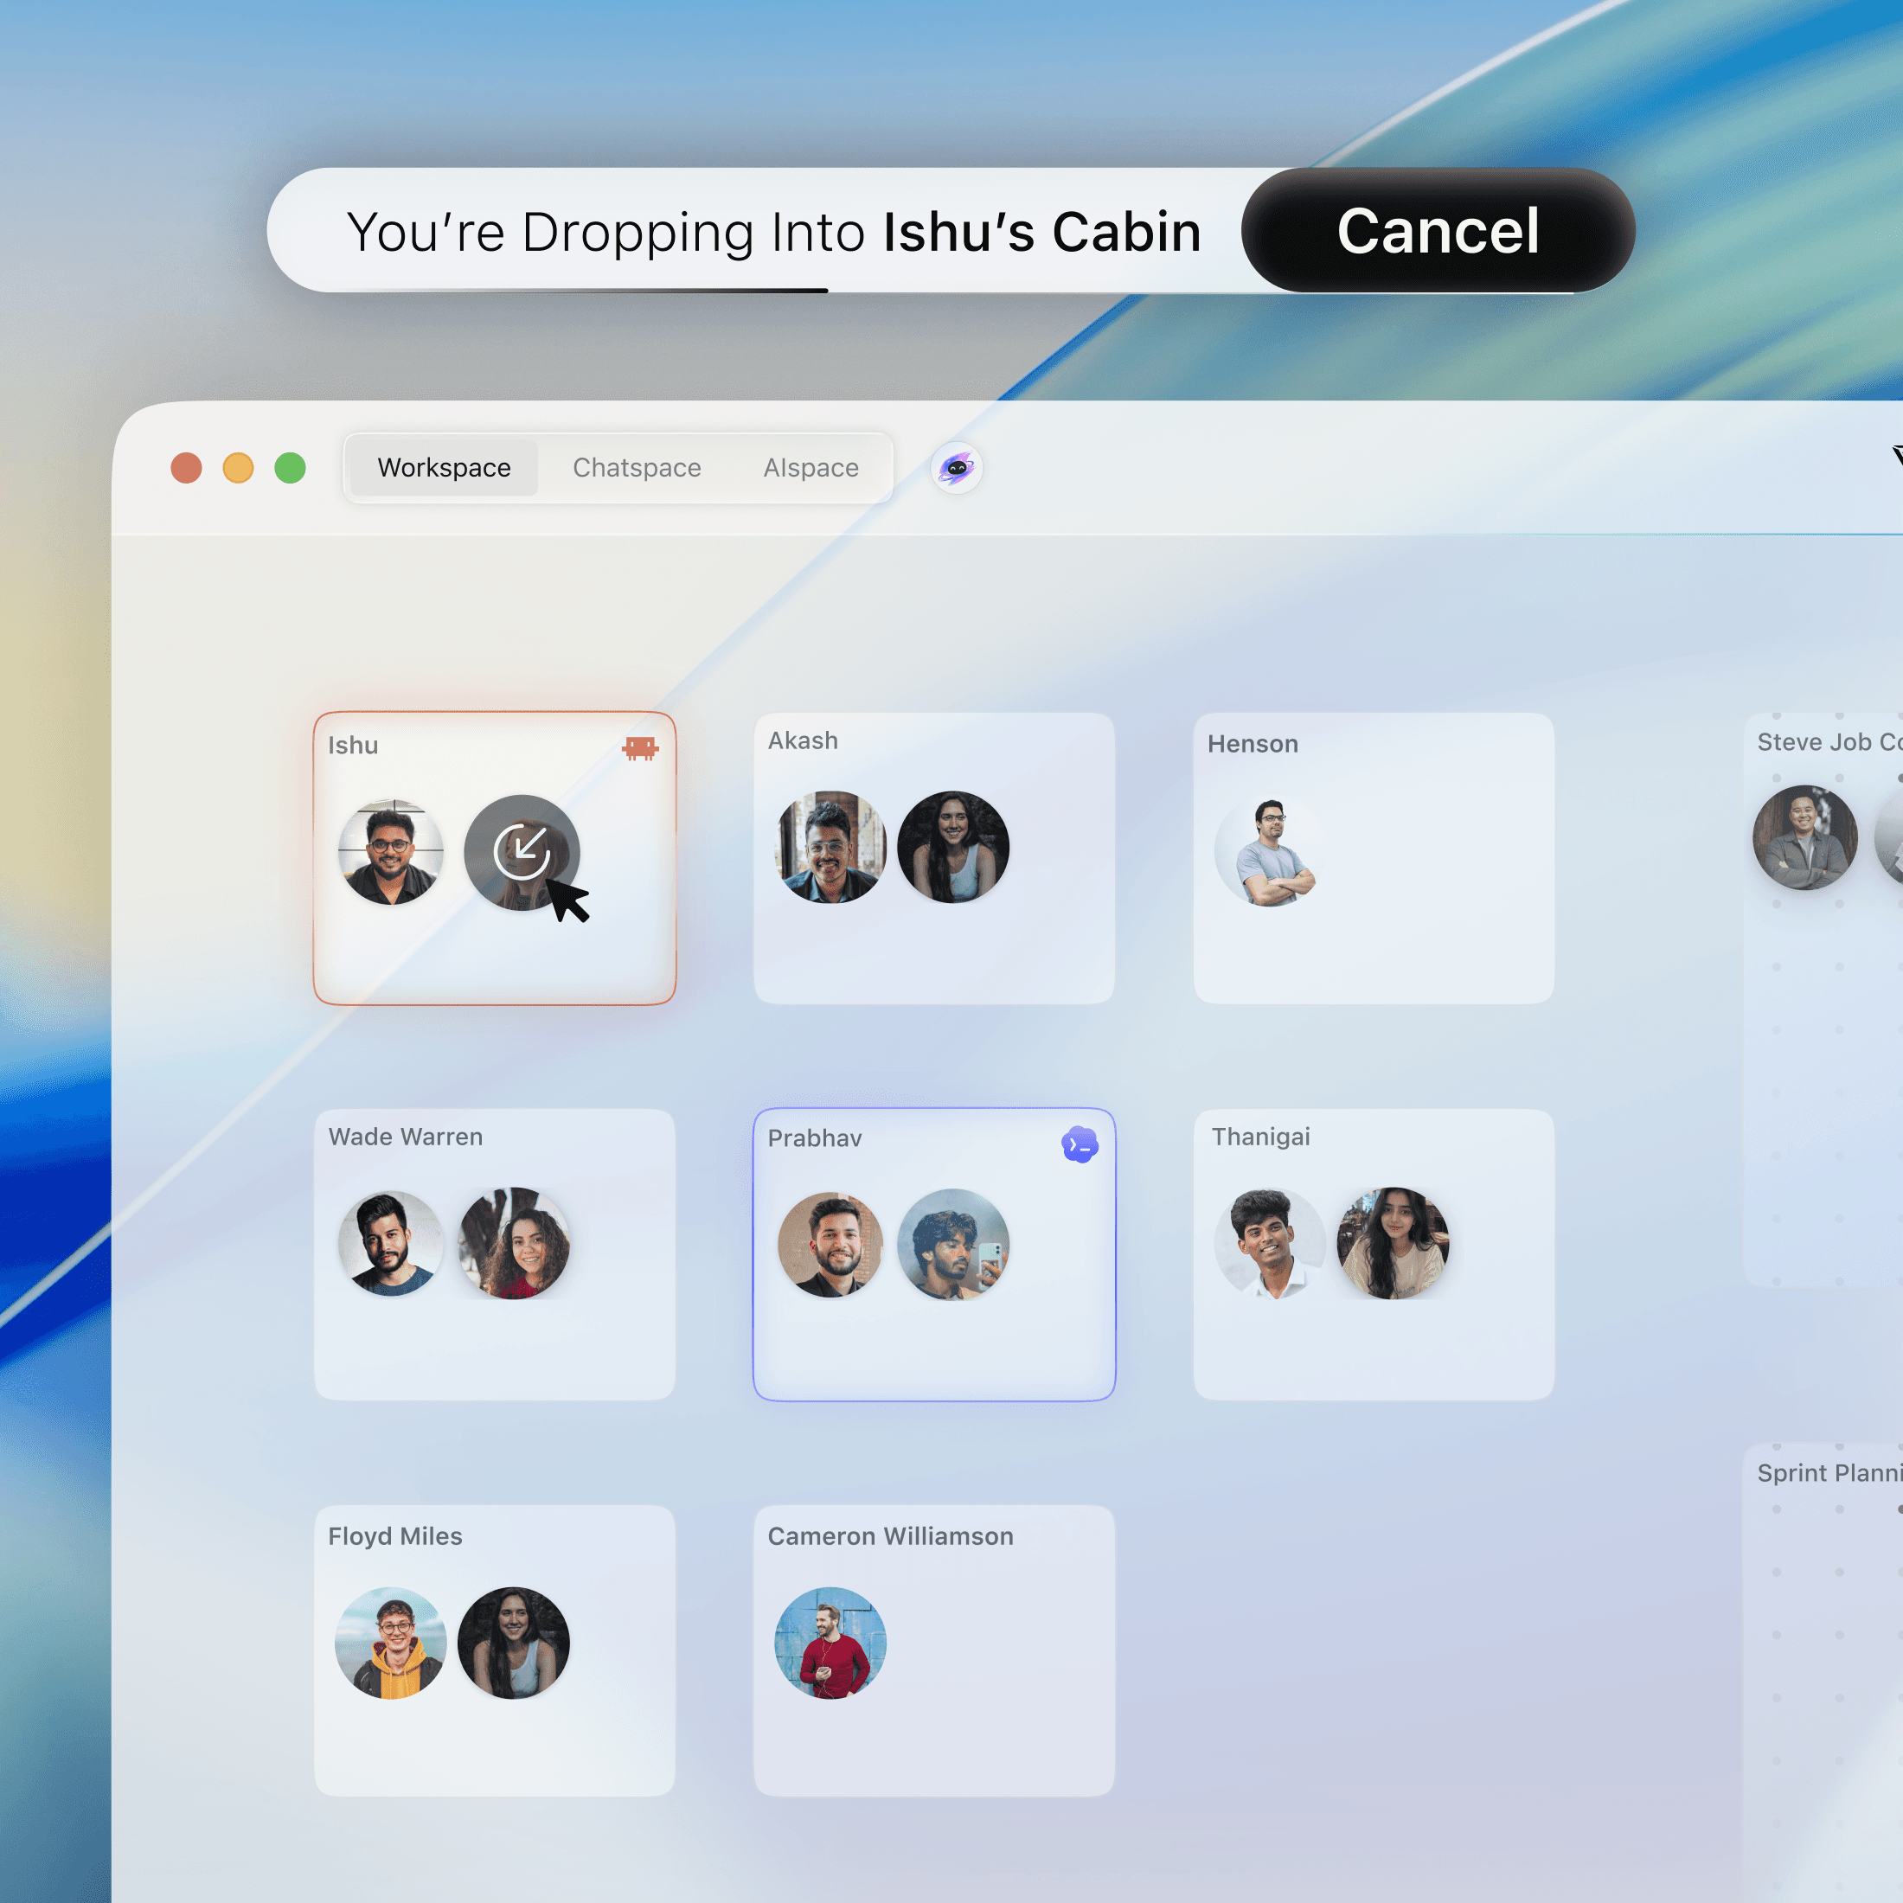The width and height of the screenshot is (1903, 1903).
Task: Click the Steve Job room title
Action: pyautogui.click(x=1829, y=741)
